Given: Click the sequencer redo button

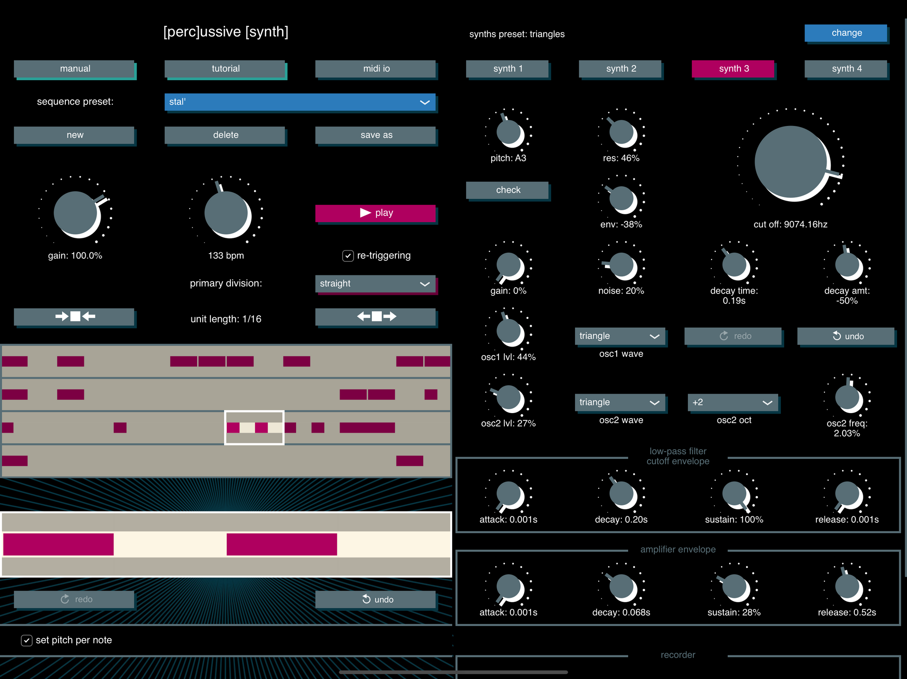Looking at the screenshot, I should point(74,599).
